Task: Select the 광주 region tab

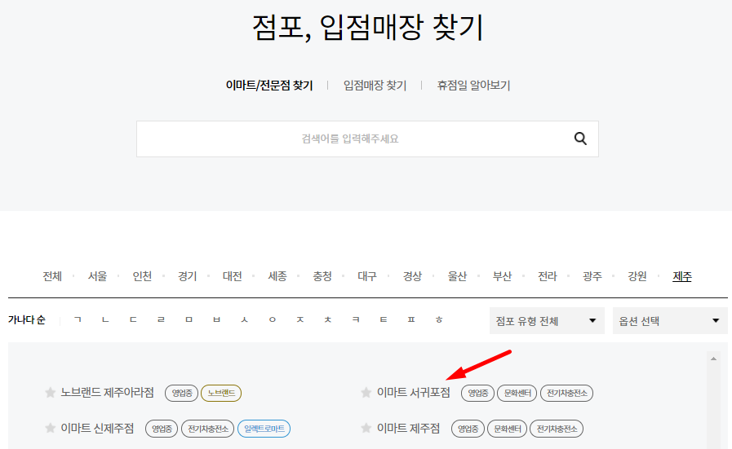Action: [x=592, y=276]
